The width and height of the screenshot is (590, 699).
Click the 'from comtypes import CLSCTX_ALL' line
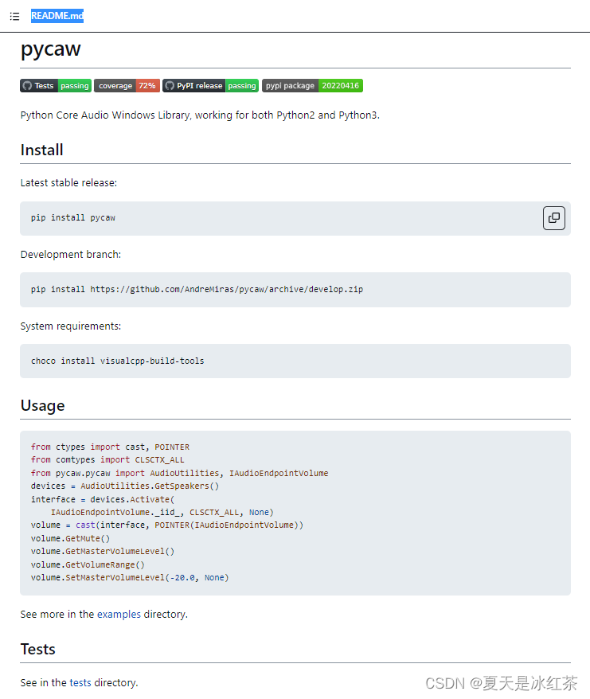[107, 459]
